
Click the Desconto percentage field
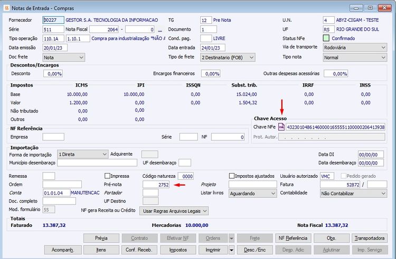(x=53, y=74)
